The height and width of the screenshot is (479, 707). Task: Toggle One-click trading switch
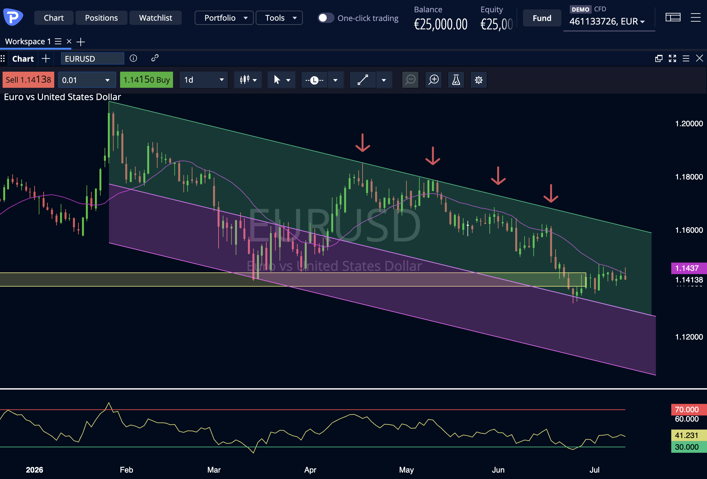tap(325, 18)
